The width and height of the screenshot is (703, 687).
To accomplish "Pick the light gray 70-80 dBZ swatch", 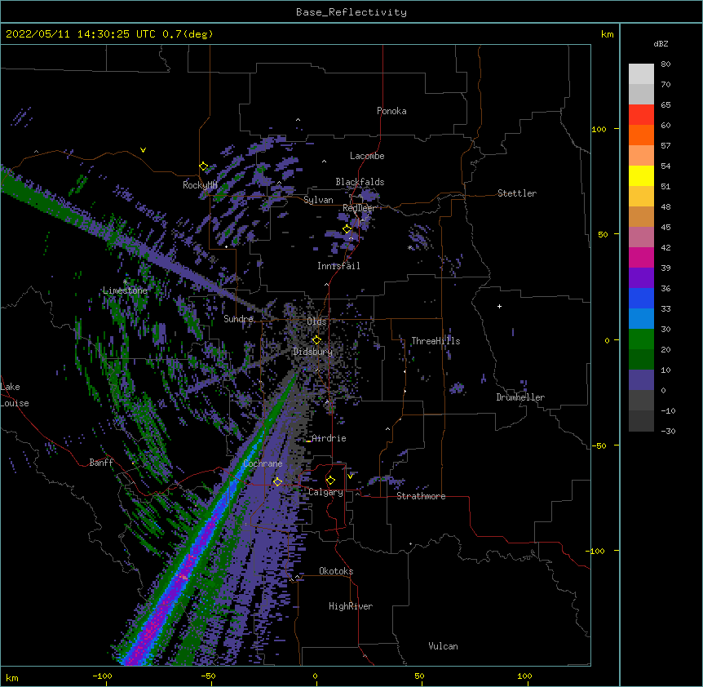I will click(x=641, y=74).
